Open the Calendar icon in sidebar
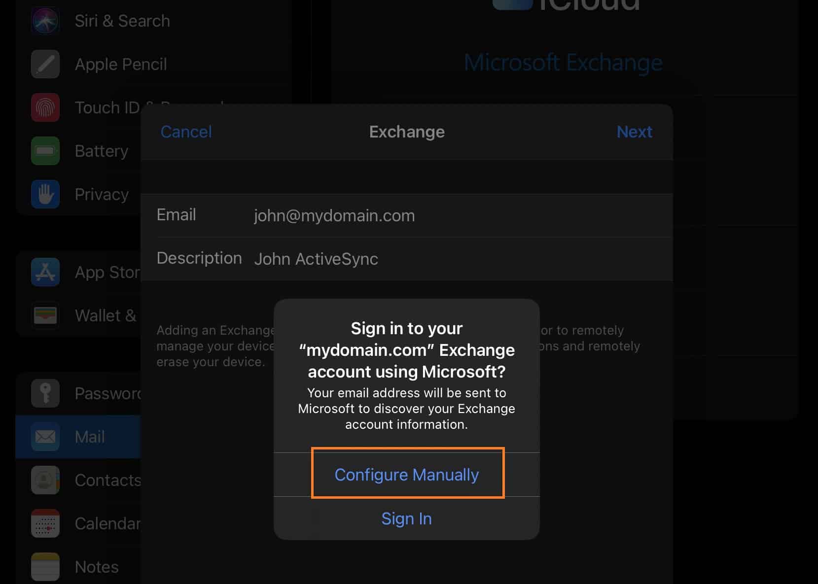The height and width of the screenshot is (584, 818). click(45, 523)
